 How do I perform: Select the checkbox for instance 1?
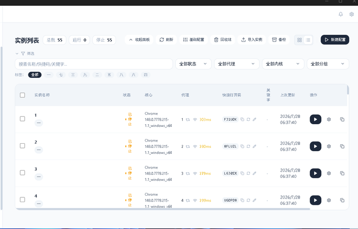[22, 119]
